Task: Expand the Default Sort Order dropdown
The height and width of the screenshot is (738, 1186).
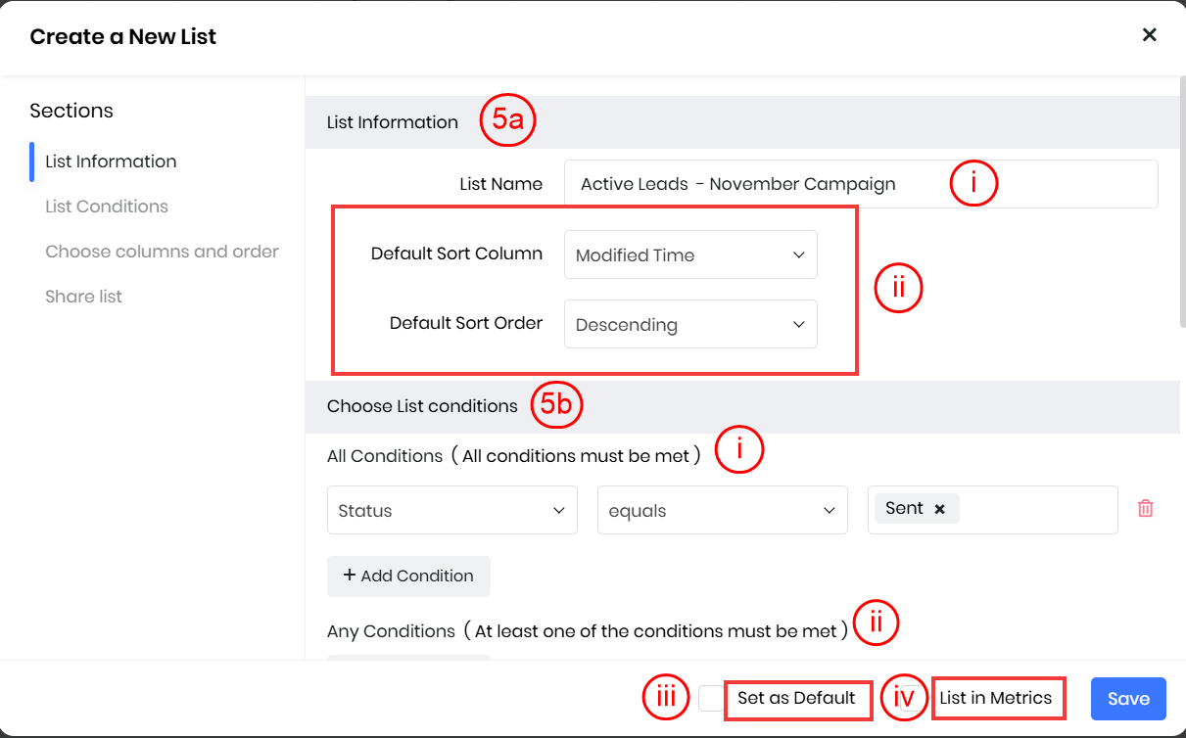Action: 690,325
